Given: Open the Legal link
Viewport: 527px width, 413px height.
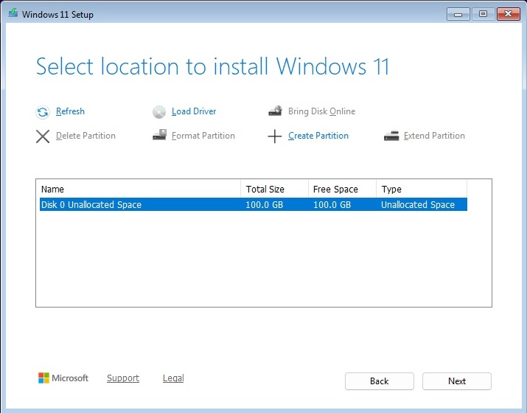Looking at the screenshot, I should coord(173,378).
